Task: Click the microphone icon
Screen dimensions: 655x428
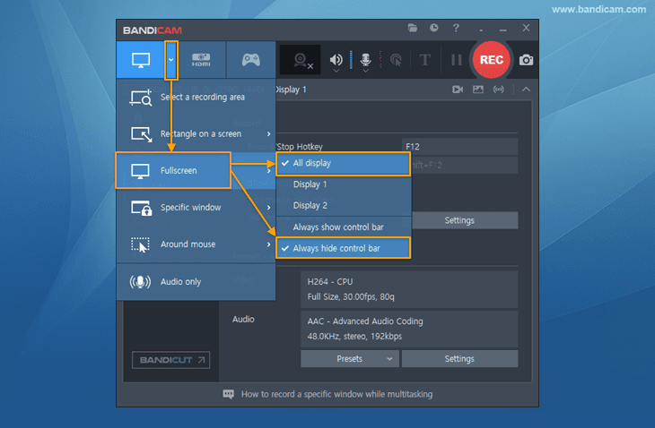Action: 366,61
